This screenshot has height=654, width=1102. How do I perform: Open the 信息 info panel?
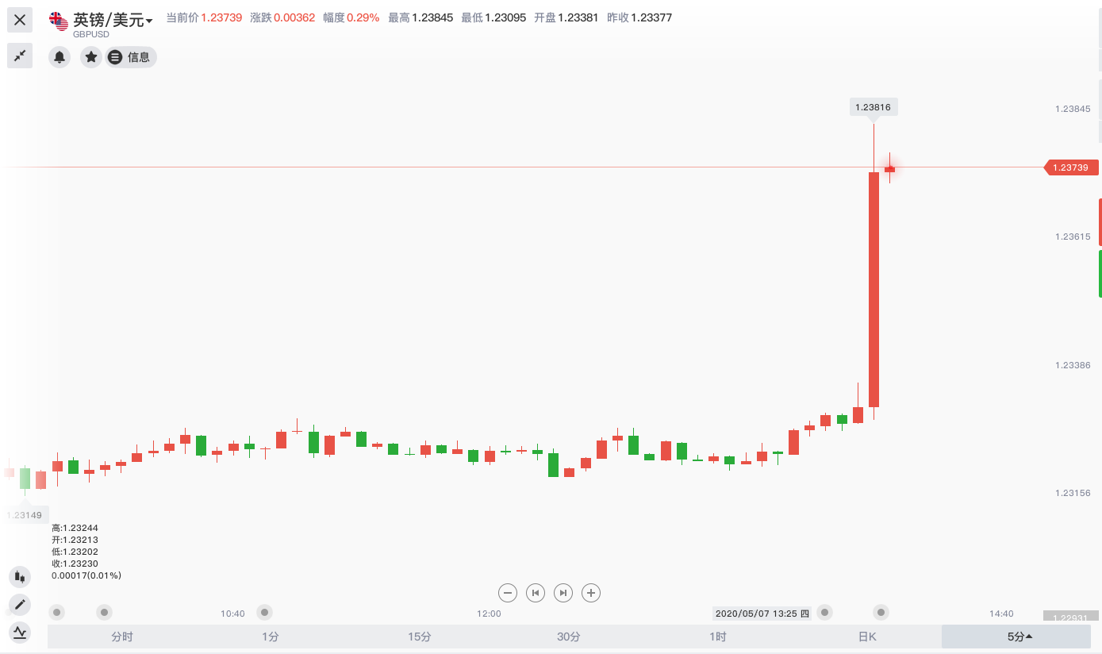[131, 57]
